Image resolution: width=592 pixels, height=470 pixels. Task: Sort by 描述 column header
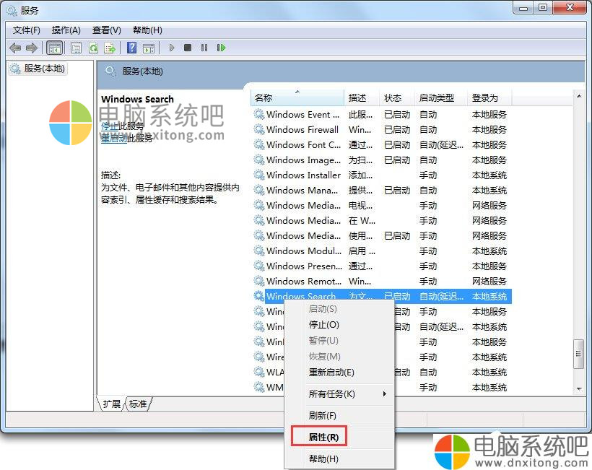tap(361, 97)
